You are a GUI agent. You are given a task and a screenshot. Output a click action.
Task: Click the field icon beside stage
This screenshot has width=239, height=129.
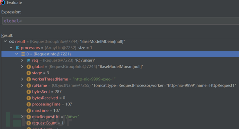(29, 73)
